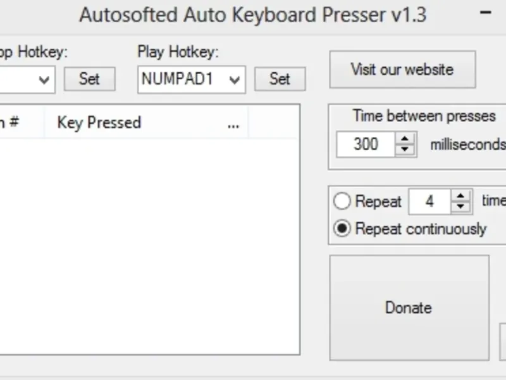
Task: Open Visit our website button
Action: (x=402, y=69)
